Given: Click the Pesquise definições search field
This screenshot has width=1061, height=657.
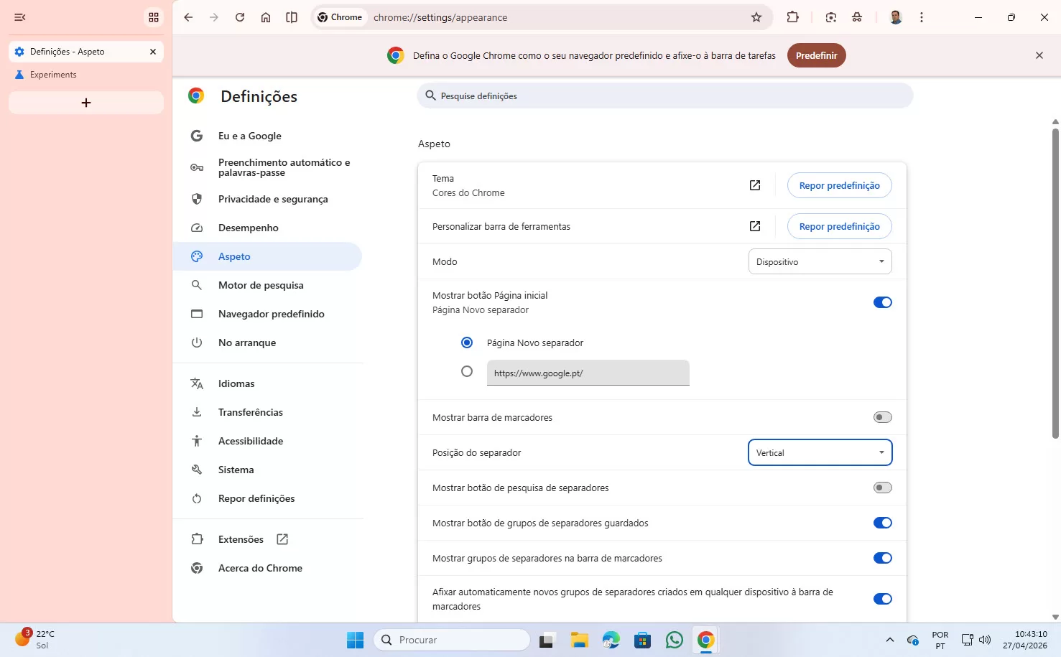Looking at the screenshot, I should click(x=664, y=95).
